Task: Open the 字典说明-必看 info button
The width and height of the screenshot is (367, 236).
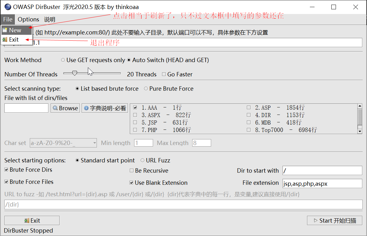Action: (x=105, y=108)
